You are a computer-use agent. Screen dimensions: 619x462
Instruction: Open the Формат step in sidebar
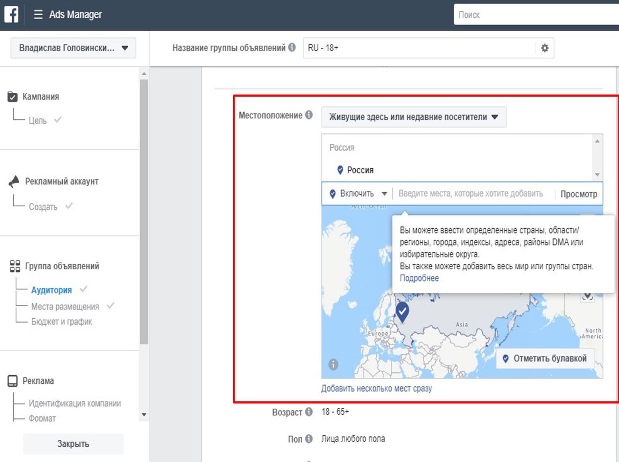(x=42, y=418)
